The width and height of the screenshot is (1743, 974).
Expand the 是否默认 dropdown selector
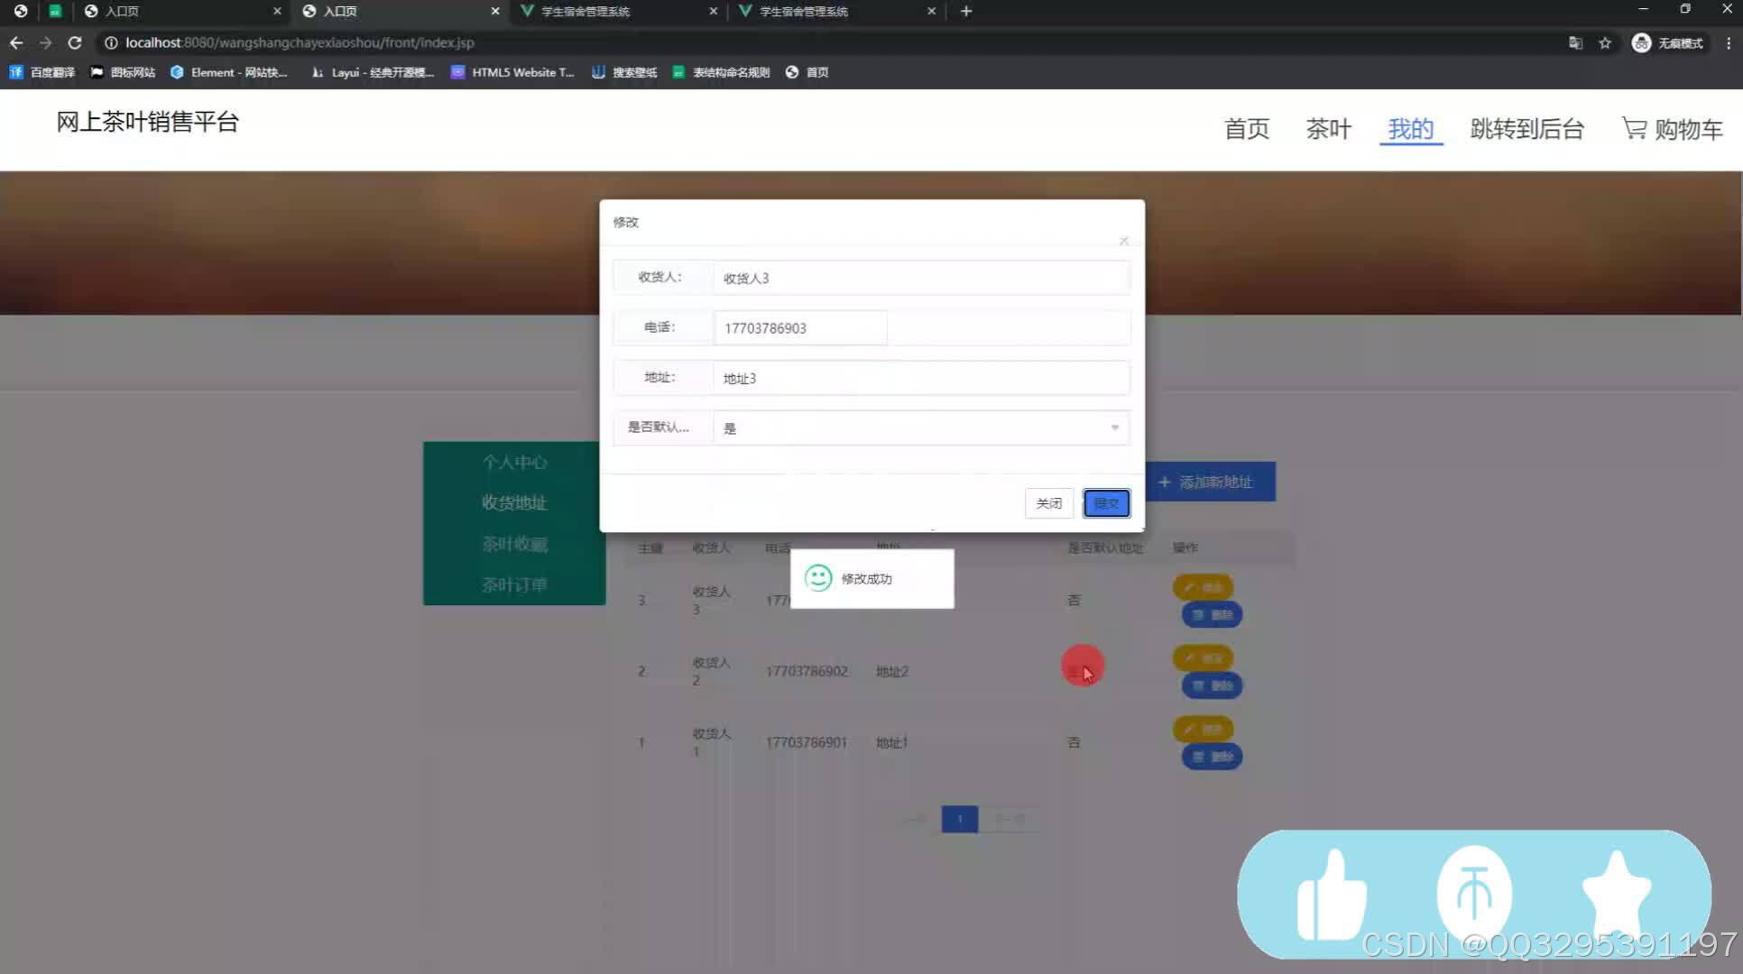(x=1112, y=427)
